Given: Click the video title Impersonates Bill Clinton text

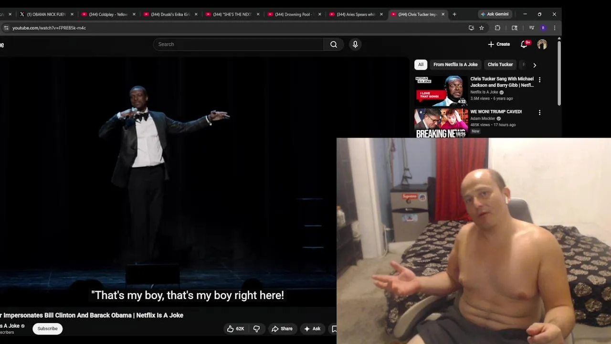Looking at the screenshot, I should [x=93, y=315].
